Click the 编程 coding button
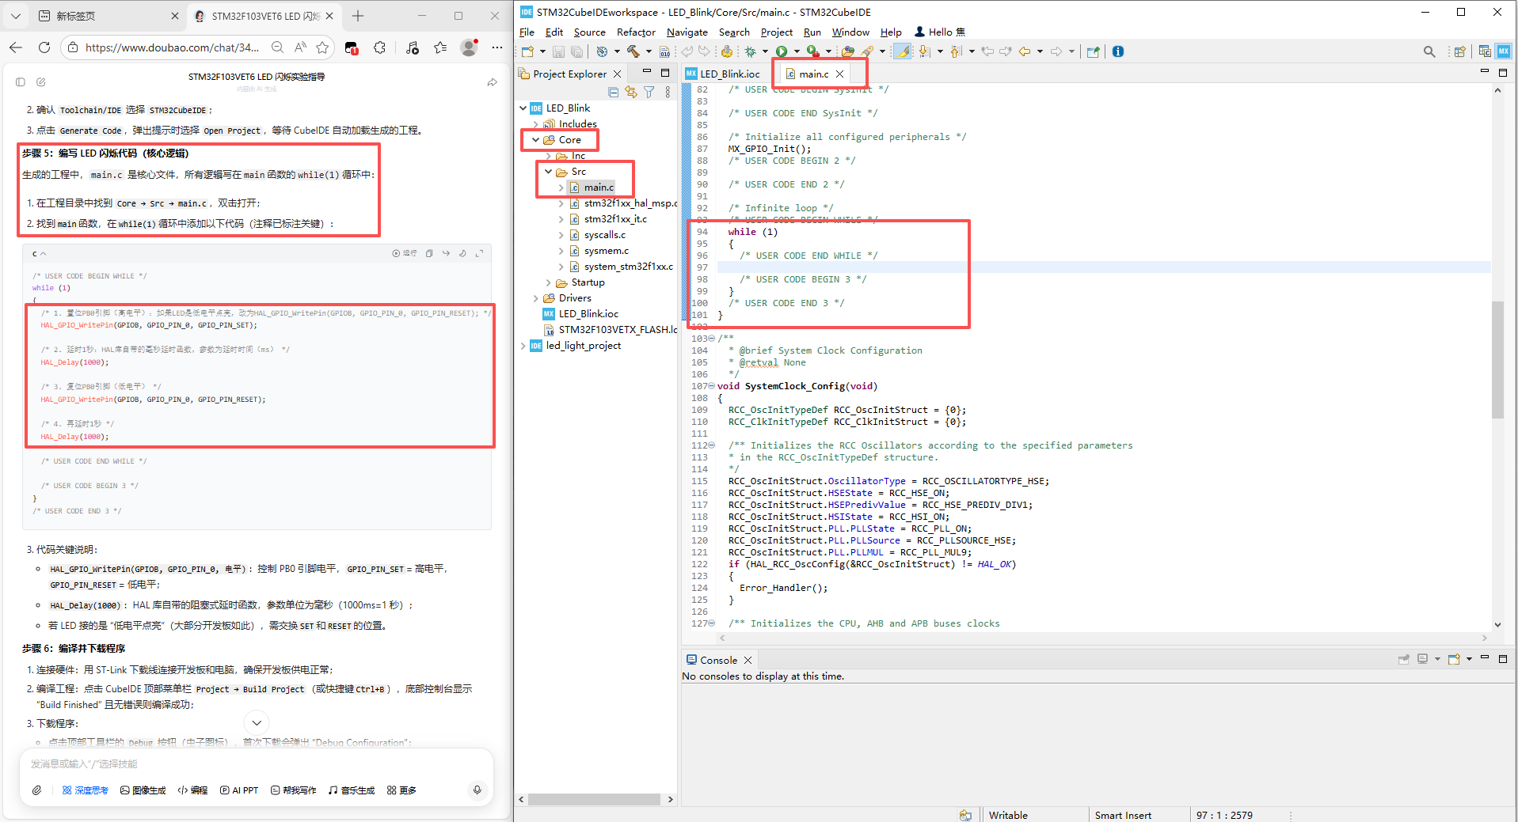This screenshot has width=1518, height=822. [192, 790]
